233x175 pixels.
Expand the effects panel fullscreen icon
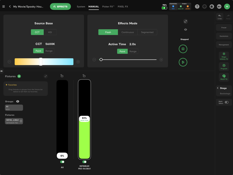tap(185, 22)
